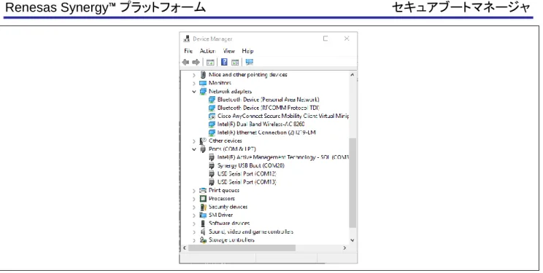Click the Bluetooth Device (RFCOMM Protocol TDI) icon
Image resolution: width=543 pixels, height=273 pixels.
pos(212,108)
